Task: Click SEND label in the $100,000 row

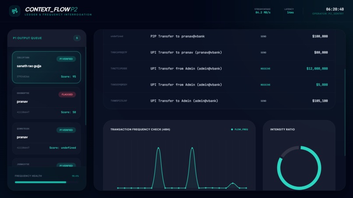Action: coord(263,36)
